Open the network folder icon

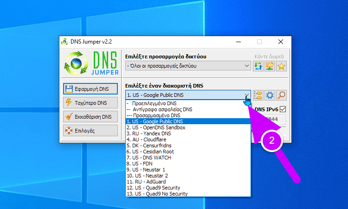tap(270, 66)
